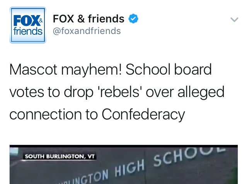
Task: Click 'School board' in the tweet text
Action: (x=169, y=70)
